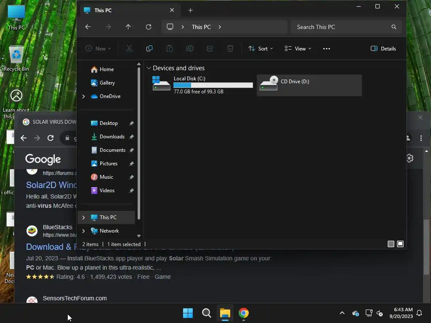431x323 pixels.
Task: Click Chrome back arrow
Action: (24, 138)
